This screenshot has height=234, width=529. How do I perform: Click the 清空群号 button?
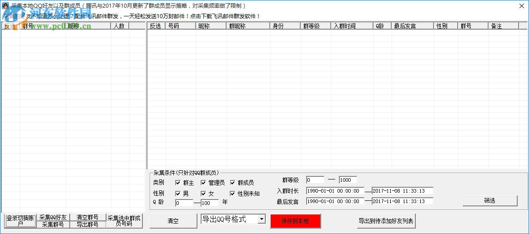[x=88, y=217]
